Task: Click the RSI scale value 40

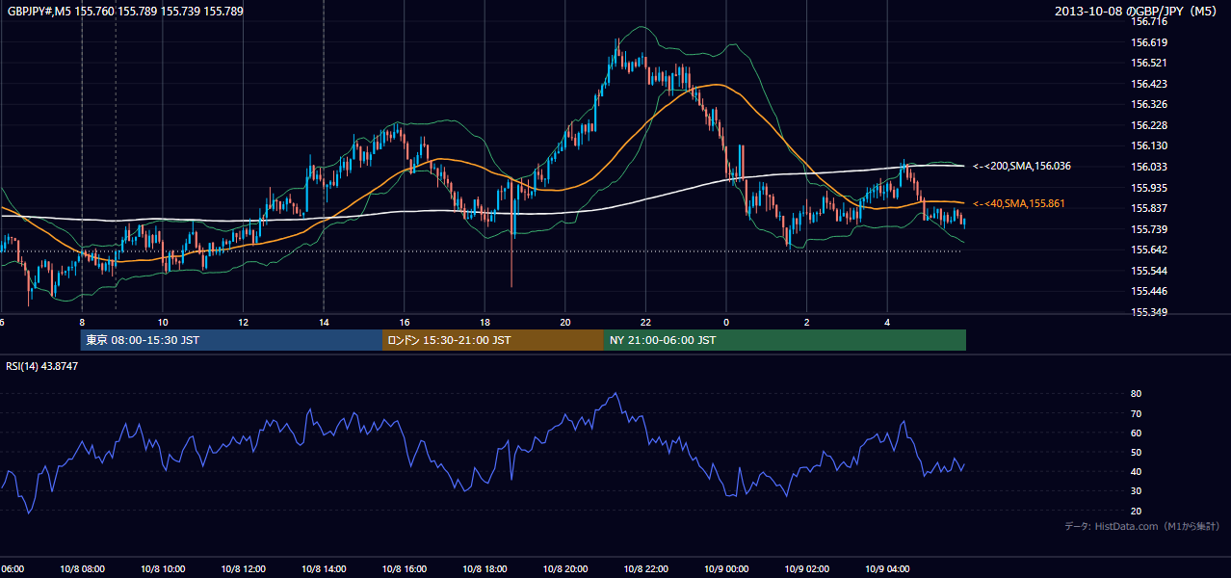Action: tap(1136, 471)
